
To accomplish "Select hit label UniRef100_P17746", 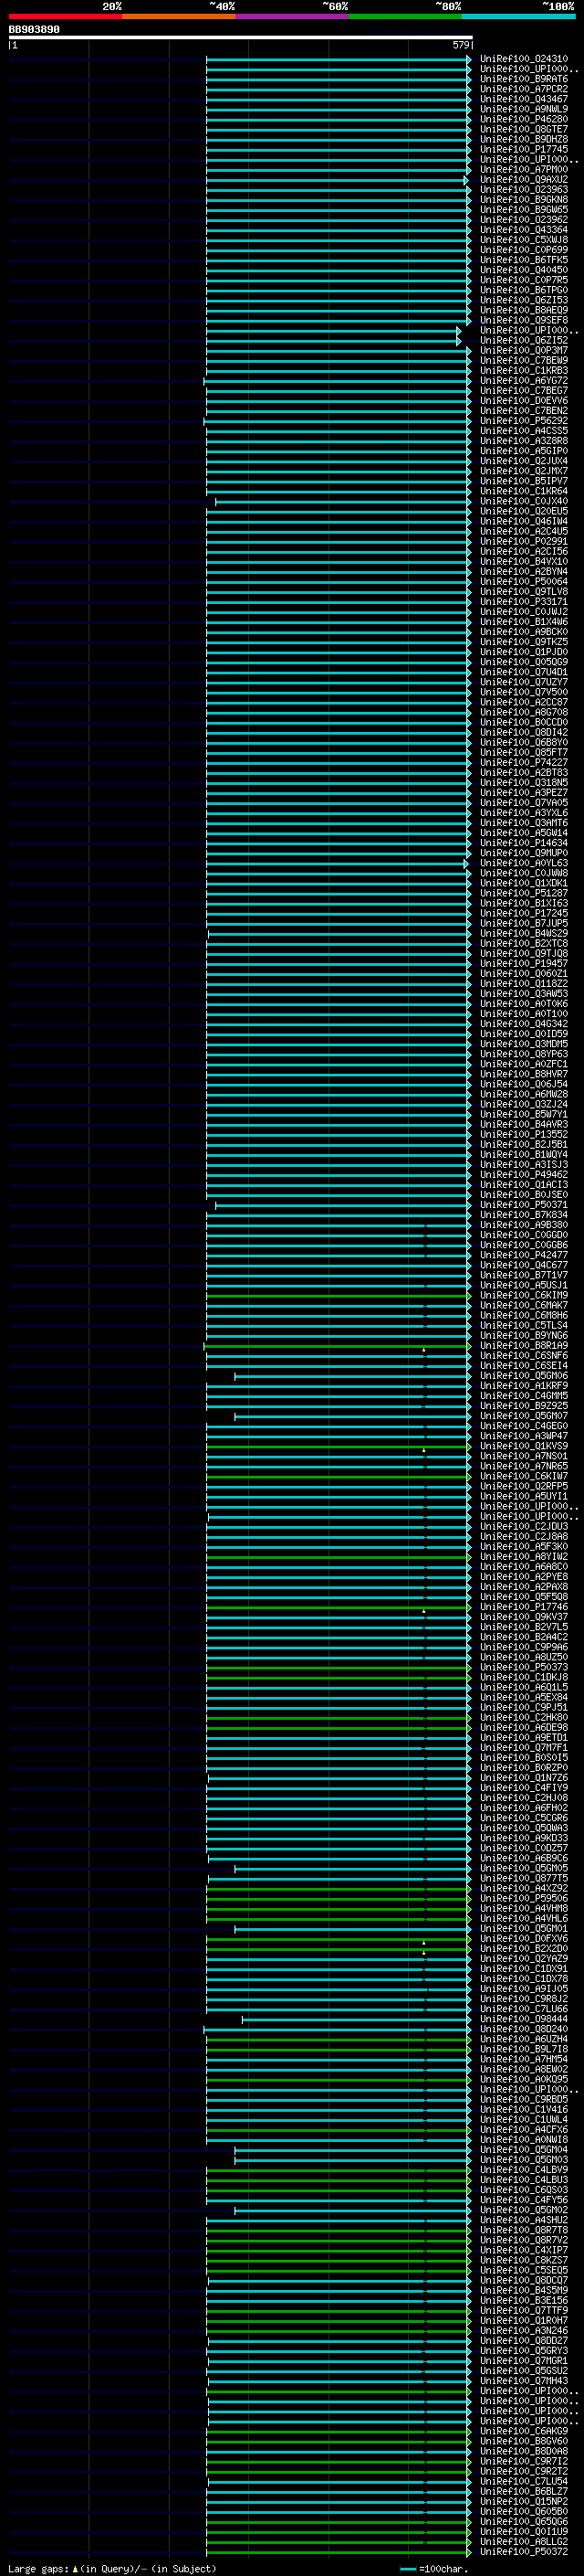I will (523, 1607).
